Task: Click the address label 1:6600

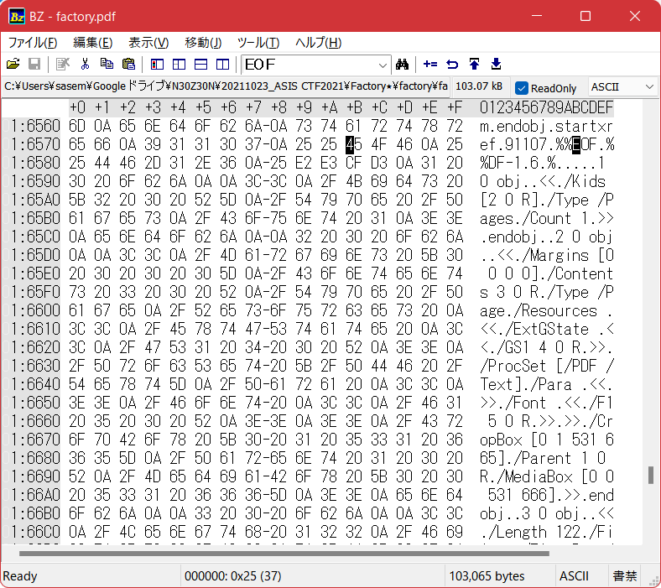Action: click(x=35, y=310)
